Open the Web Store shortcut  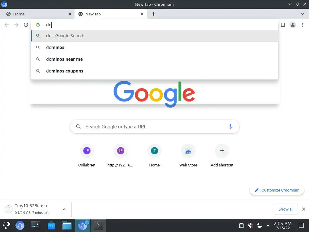click(188, 156)
